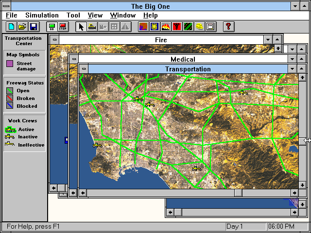The image size is (311, 233).
Task: Click the red question mark help icon
Action: tap(228, 27)
